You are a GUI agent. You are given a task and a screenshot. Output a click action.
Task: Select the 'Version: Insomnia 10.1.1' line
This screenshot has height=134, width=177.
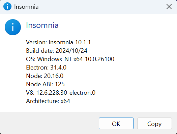tap(58, 42)
